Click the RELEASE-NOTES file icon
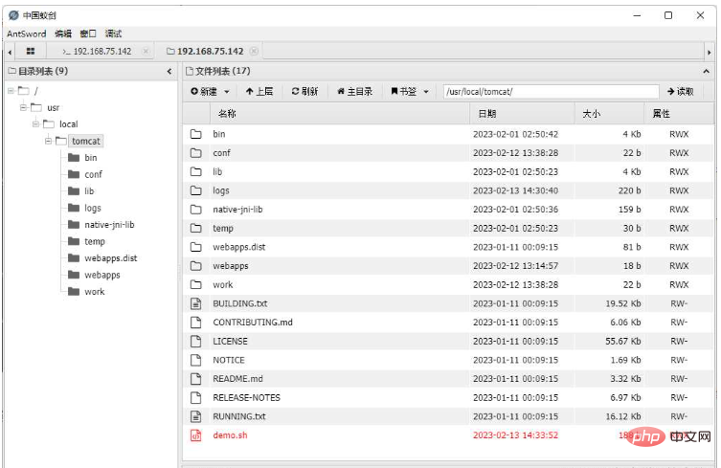Viewport: 721px width, 468px height. coord(196,398)
